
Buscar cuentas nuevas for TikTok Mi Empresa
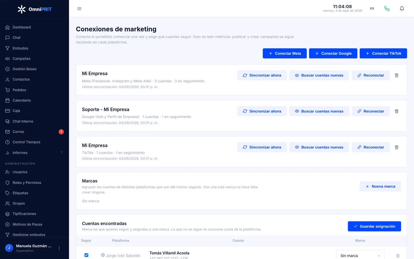pos(319,147)
